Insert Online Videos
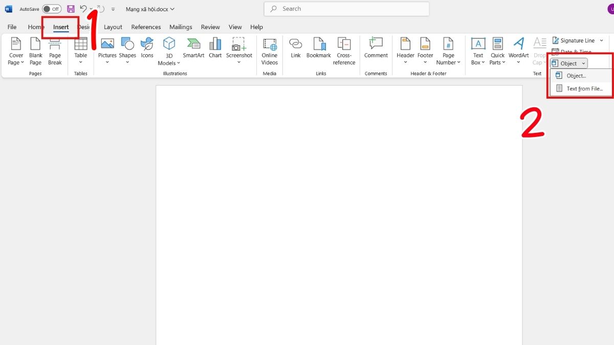This screenshot has height=345, width=614. click(269, 51)
